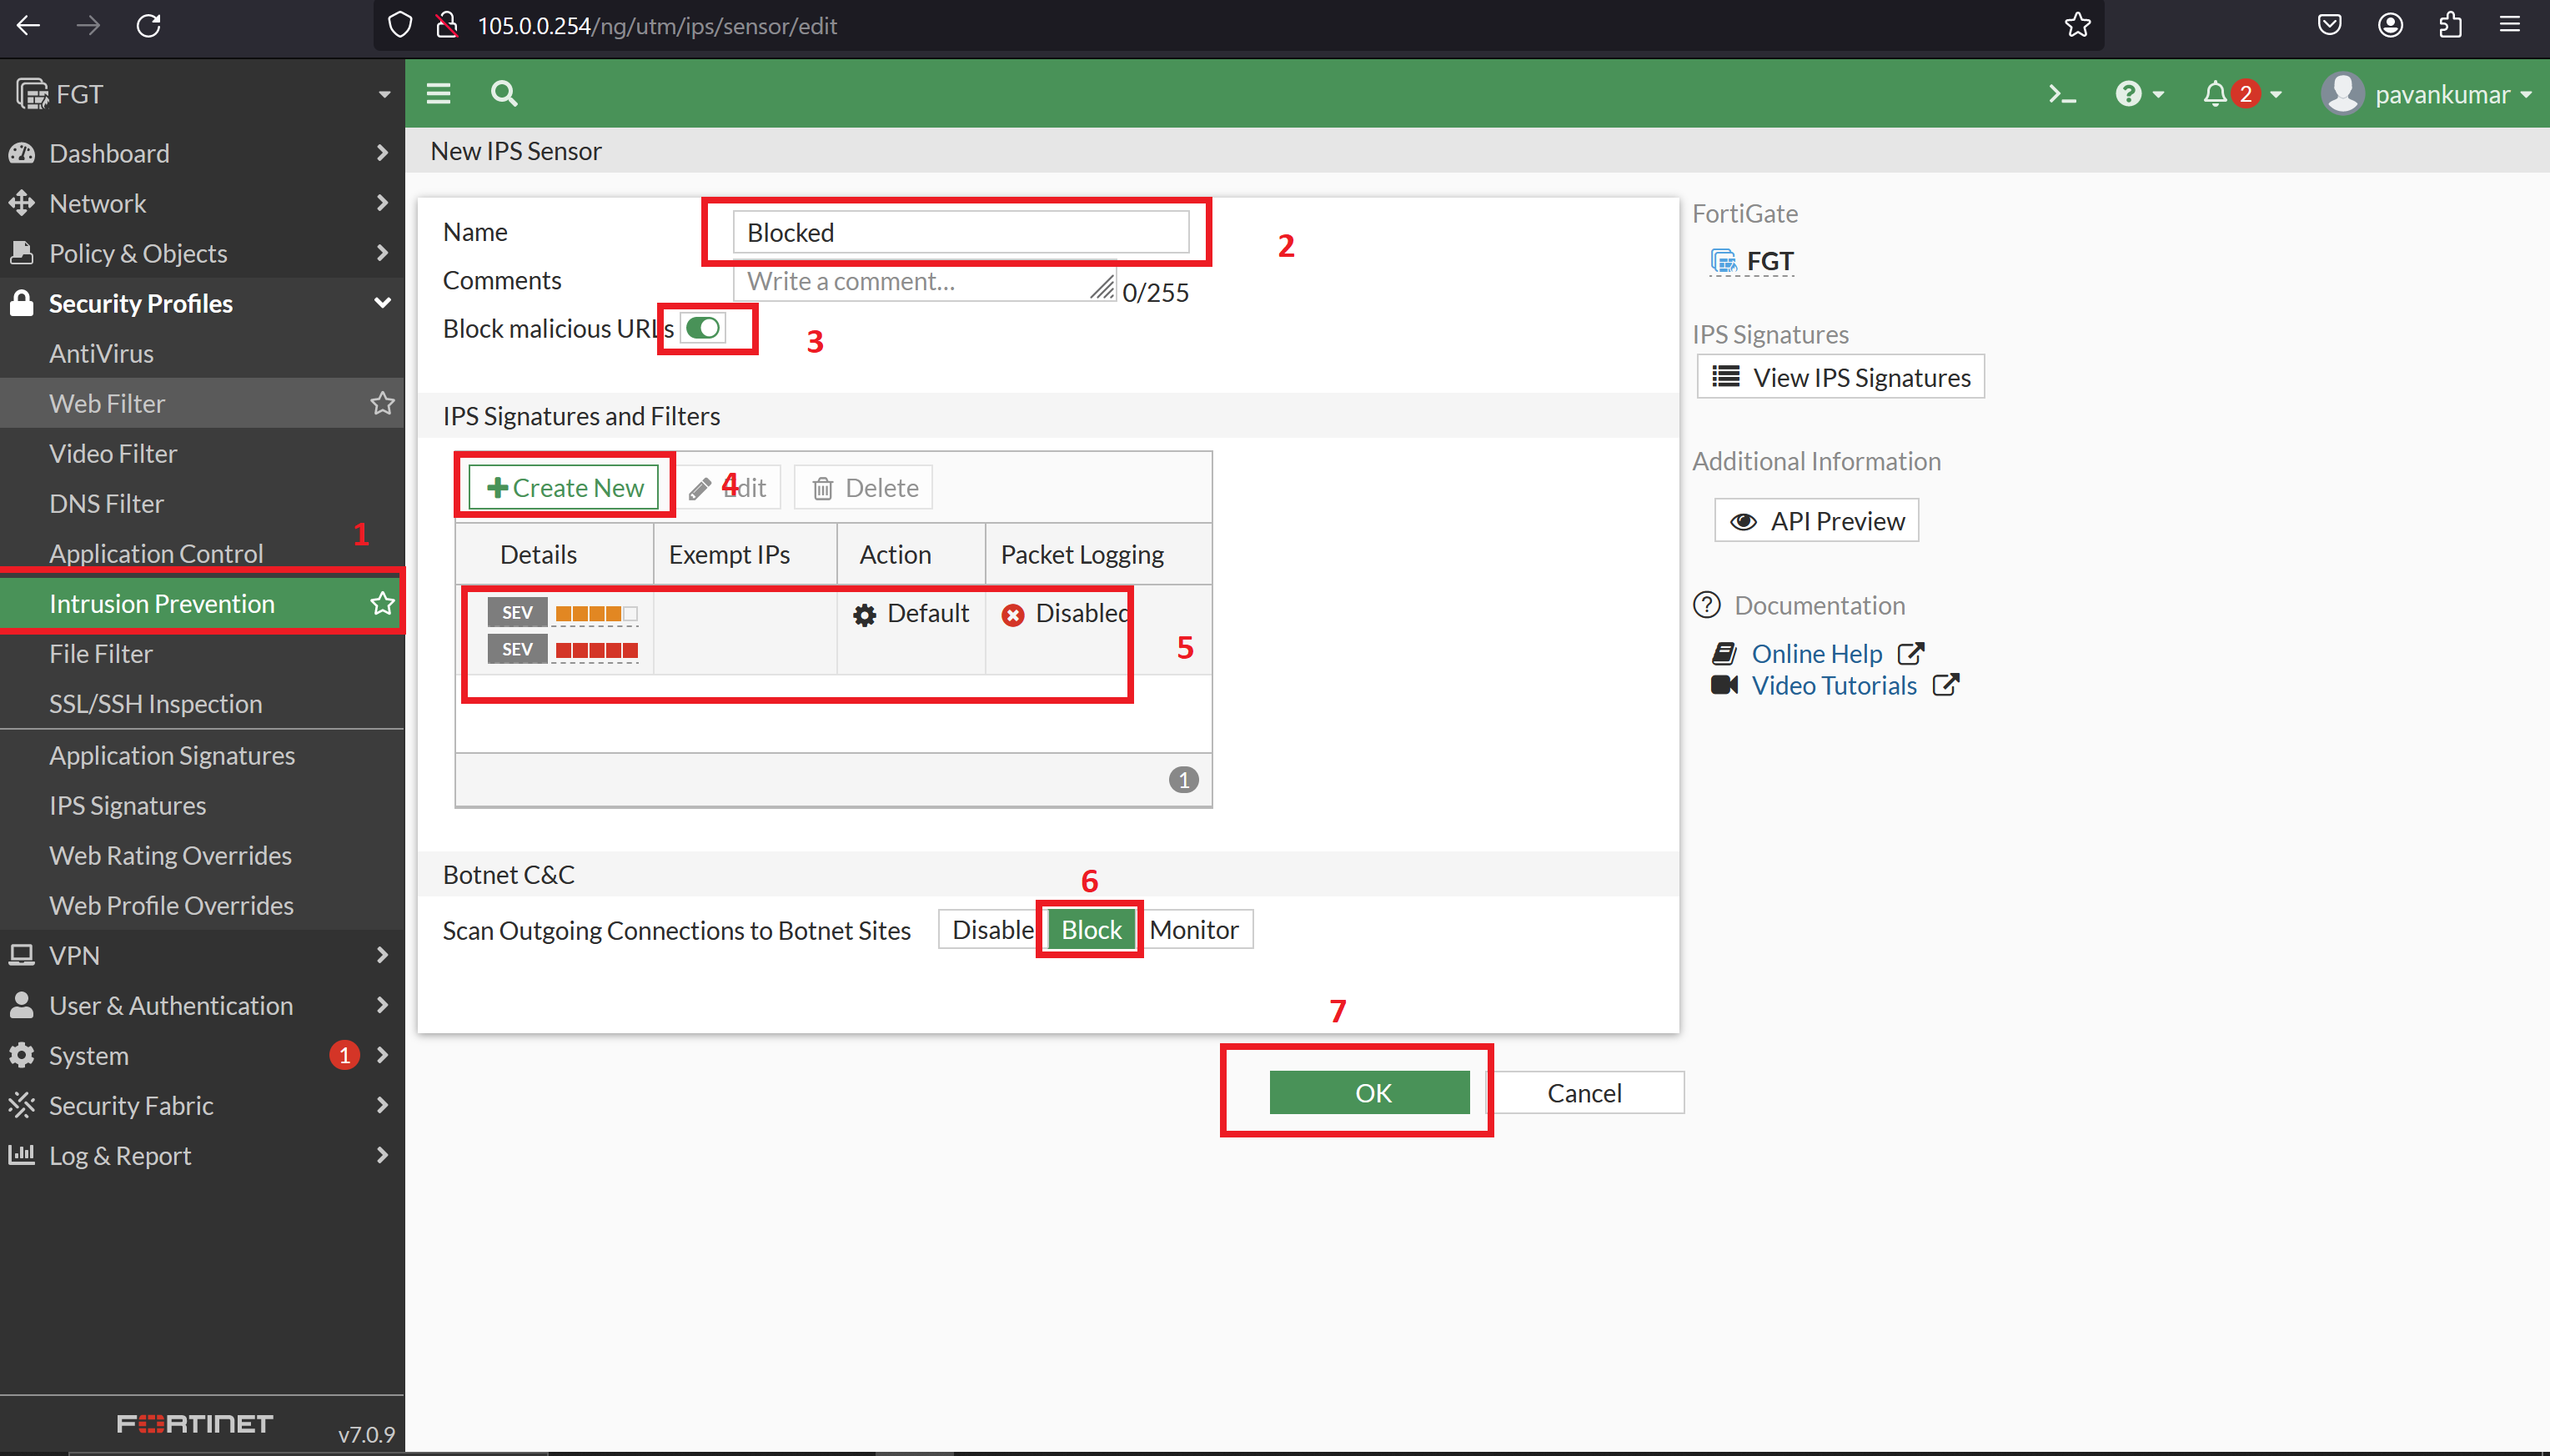Select Application Control in the sidebar
The image size is (2550, 1456).
point(156,553)
